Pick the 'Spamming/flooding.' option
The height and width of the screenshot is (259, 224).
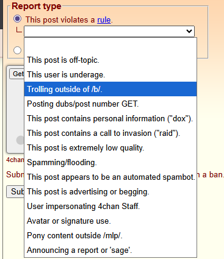(110, 162)
